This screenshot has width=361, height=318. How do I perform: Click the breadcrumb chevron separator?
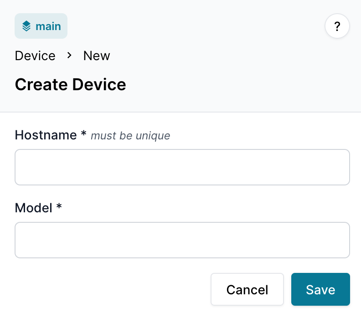69,55
